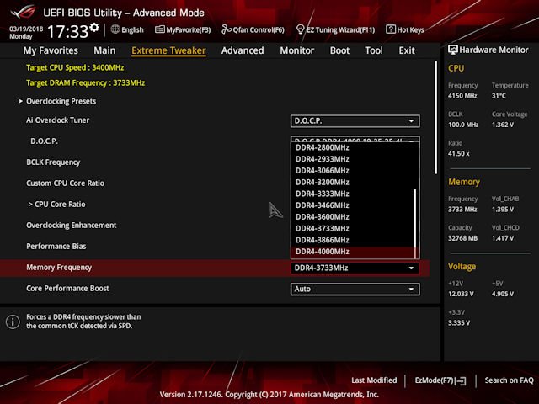Launch Qfan Control(F6)
Viewport: 539px width, 404px height.
coord(253,29)
